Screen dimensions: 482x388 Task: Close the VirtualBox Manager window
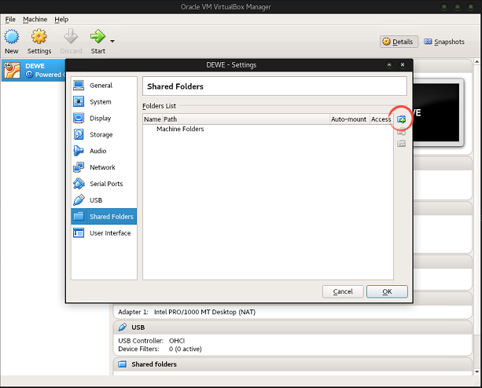coord(471,7)
